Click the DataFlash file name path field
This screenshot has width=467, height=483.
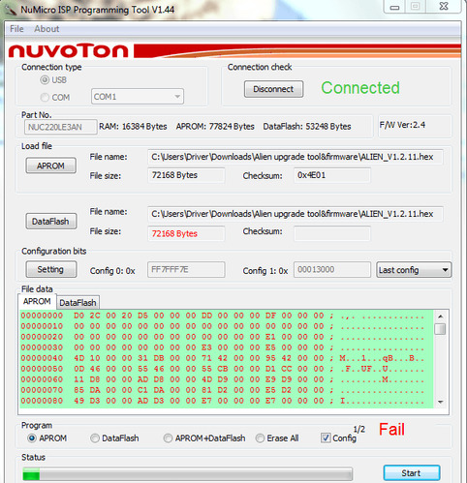pos(296,214)
